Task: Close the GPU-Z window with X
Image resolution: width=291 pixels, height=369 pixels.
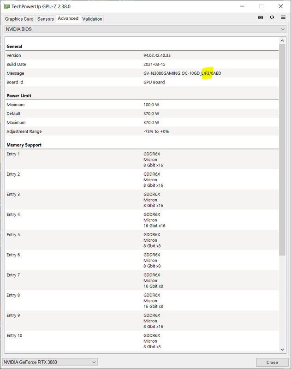Action: point(281,6)
